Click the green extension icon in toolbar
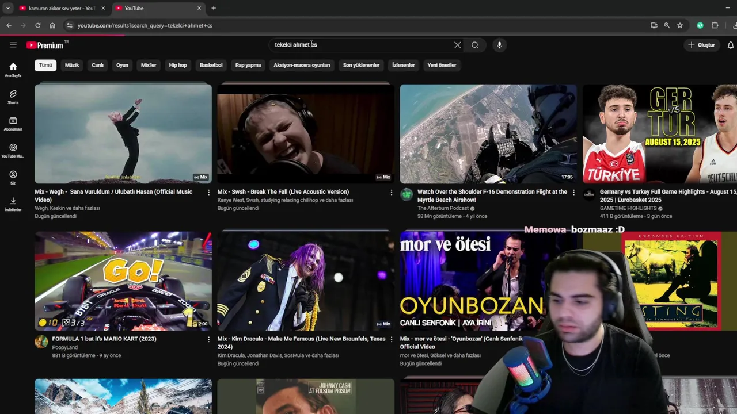737x414 pixels. click(x=700, y=25)
